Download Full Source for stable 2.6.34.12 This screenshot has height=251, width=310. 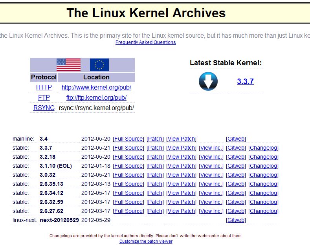(x=128, y=193)
